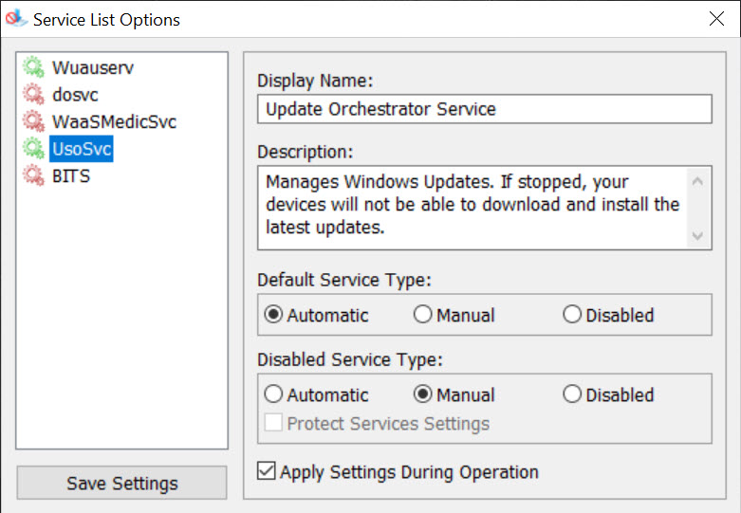Click the red gear icon beside dosvc
This screenshot has height=513, width=741.
33,95
